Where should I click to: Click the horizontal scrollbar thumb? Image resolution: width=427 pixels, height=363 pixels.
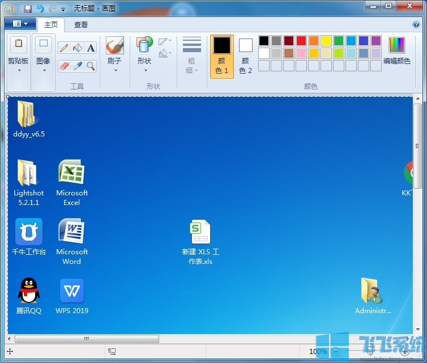87,339
